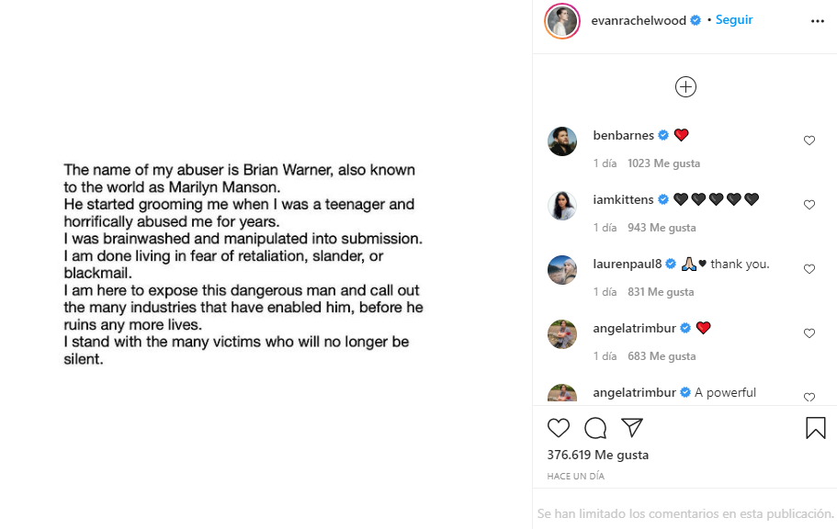Open evanrachelwood profile avatar
Image resolution: width=837 pixels, height=529 pixels.
pyautogui.click(x=562, y=21)
